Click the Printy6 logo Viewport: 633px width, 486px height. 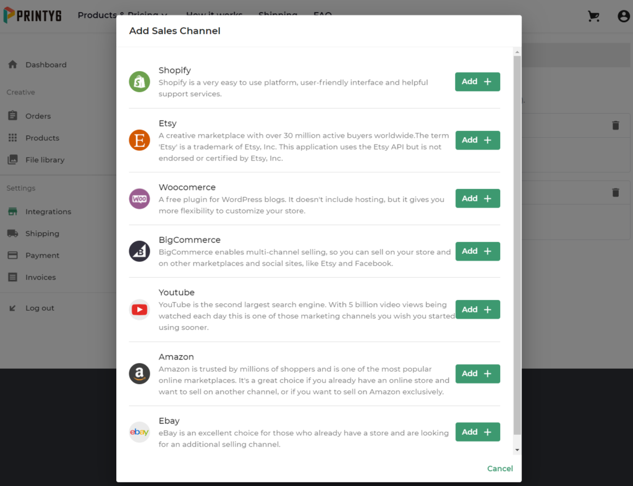[x=32, y=15]
